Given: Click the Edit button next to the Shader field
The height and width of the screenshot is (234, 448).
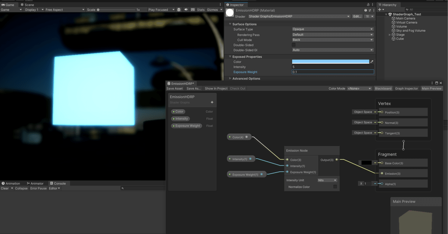Looking at the screenshot, I should tap(357, 16).
